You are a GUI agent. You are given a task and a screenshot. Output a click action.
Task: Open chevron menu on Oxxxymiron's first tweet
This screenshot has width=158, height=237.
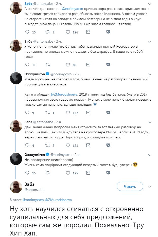tap(150, 74)
